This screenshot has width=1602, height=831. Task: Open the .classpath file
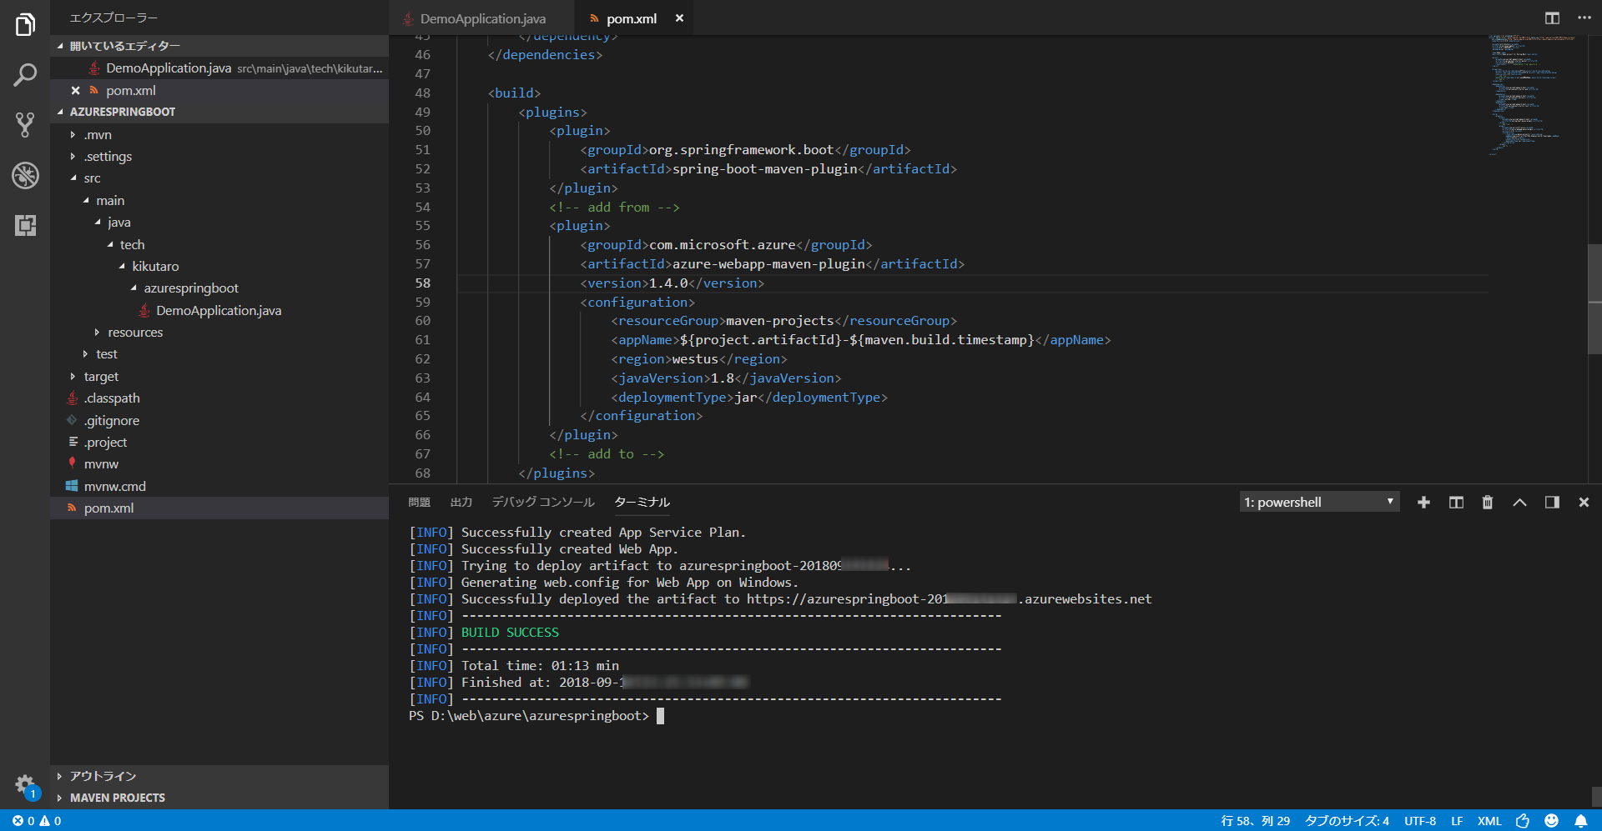(112, 398)
